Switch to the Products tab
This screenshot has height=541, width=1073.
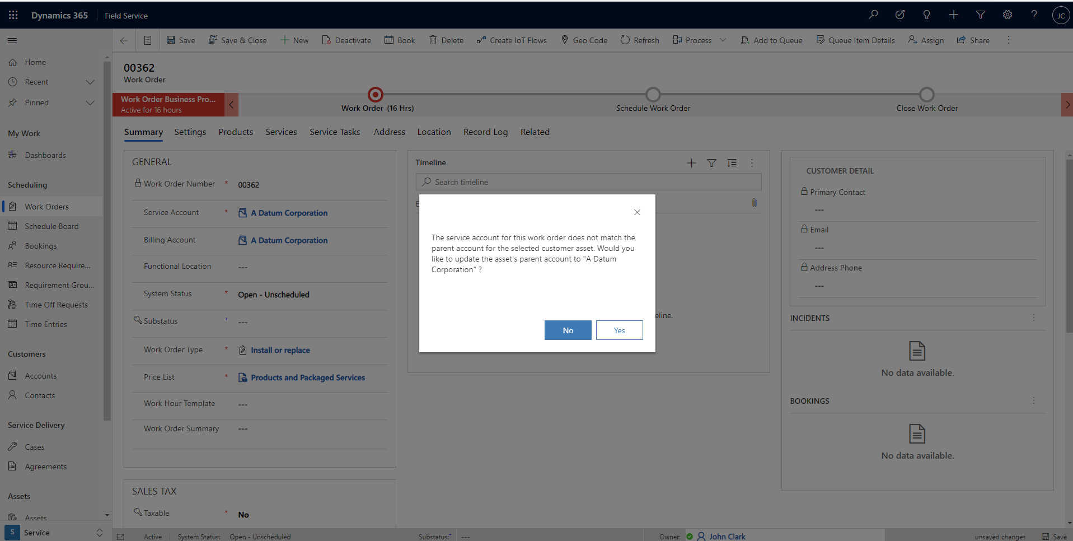235,132
